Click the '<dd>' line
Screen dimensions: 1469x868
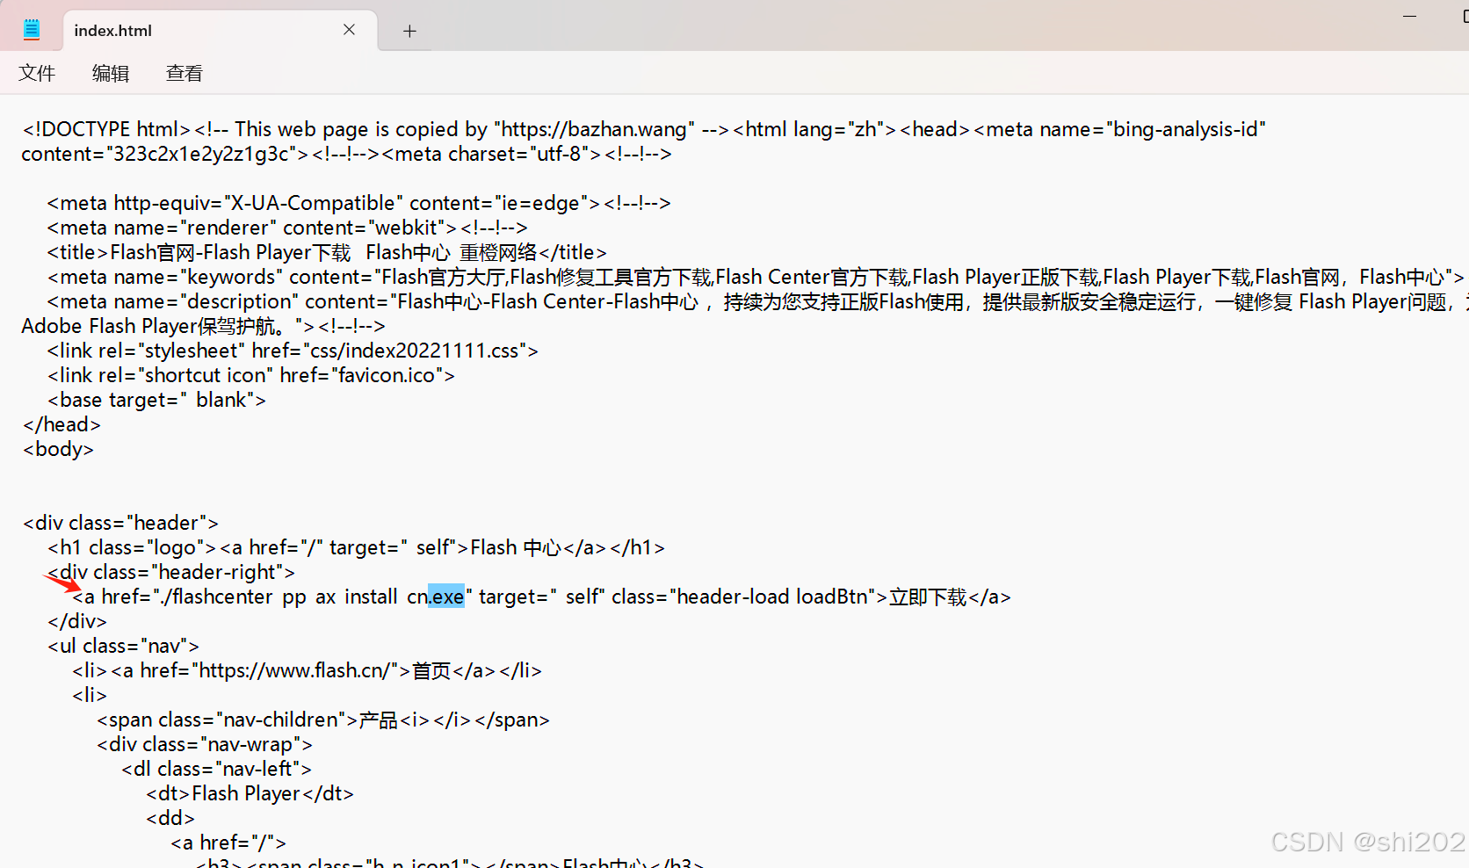click(x=170, y=818)
